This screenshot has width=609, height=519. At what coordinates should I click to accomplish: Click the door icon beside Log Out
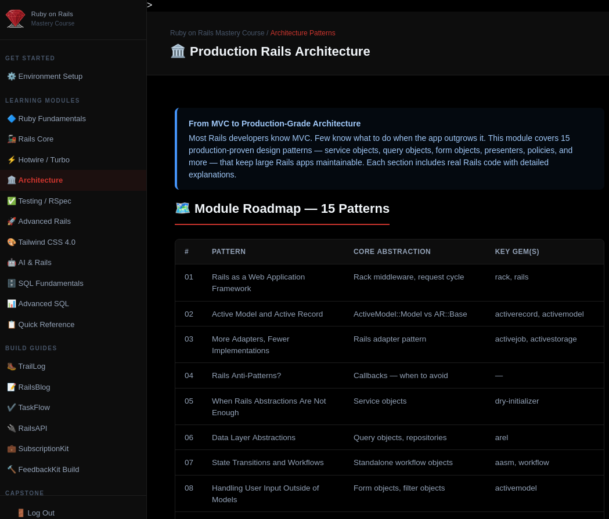[x=21, y=513]
